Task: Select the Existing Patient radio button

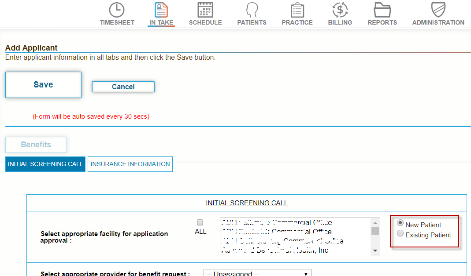Action: [x=400, y=233]
